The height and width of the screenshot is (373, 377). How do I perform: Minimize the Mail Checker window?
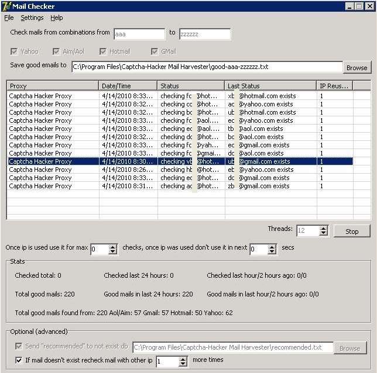coord(349,6)
